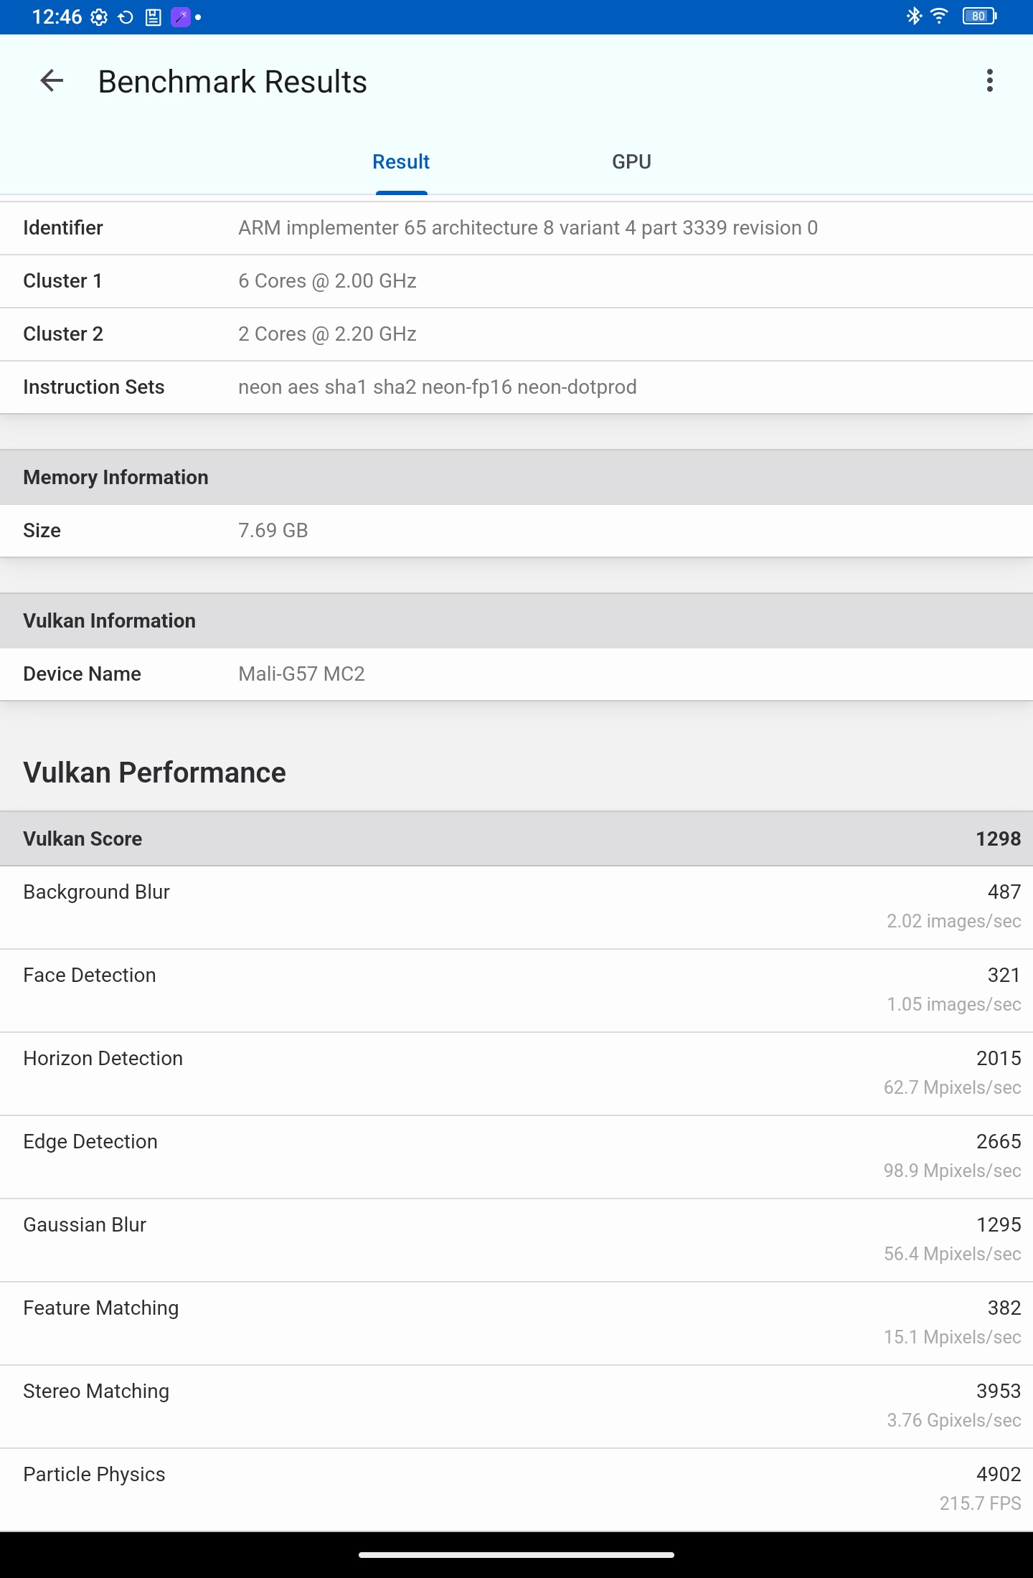The height and width of the screenshot is (1578, 1033).
Task: Tap the Wi-Fi status icon
Action: (x=939, y=16)
